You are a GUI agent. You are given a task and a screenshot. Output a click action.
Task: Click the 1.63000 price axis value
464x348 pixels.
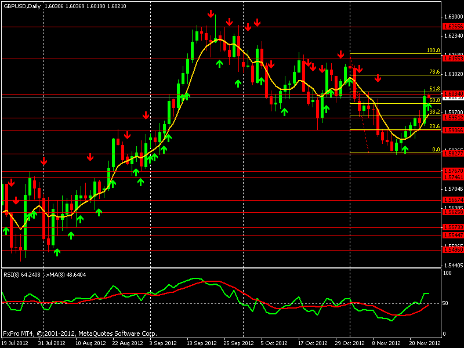tap(454, 17)
